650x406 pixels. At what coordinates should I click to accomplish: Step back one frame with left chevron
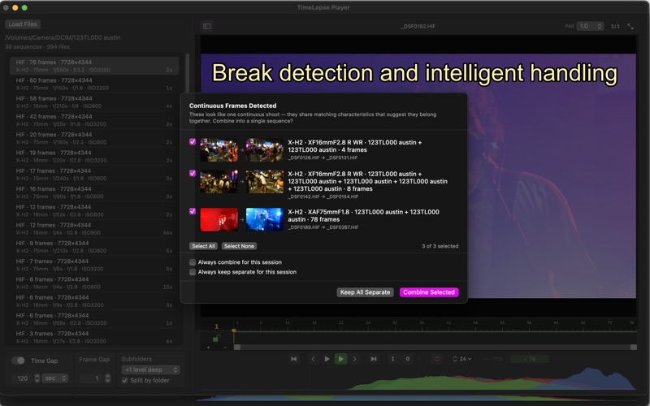313,359
